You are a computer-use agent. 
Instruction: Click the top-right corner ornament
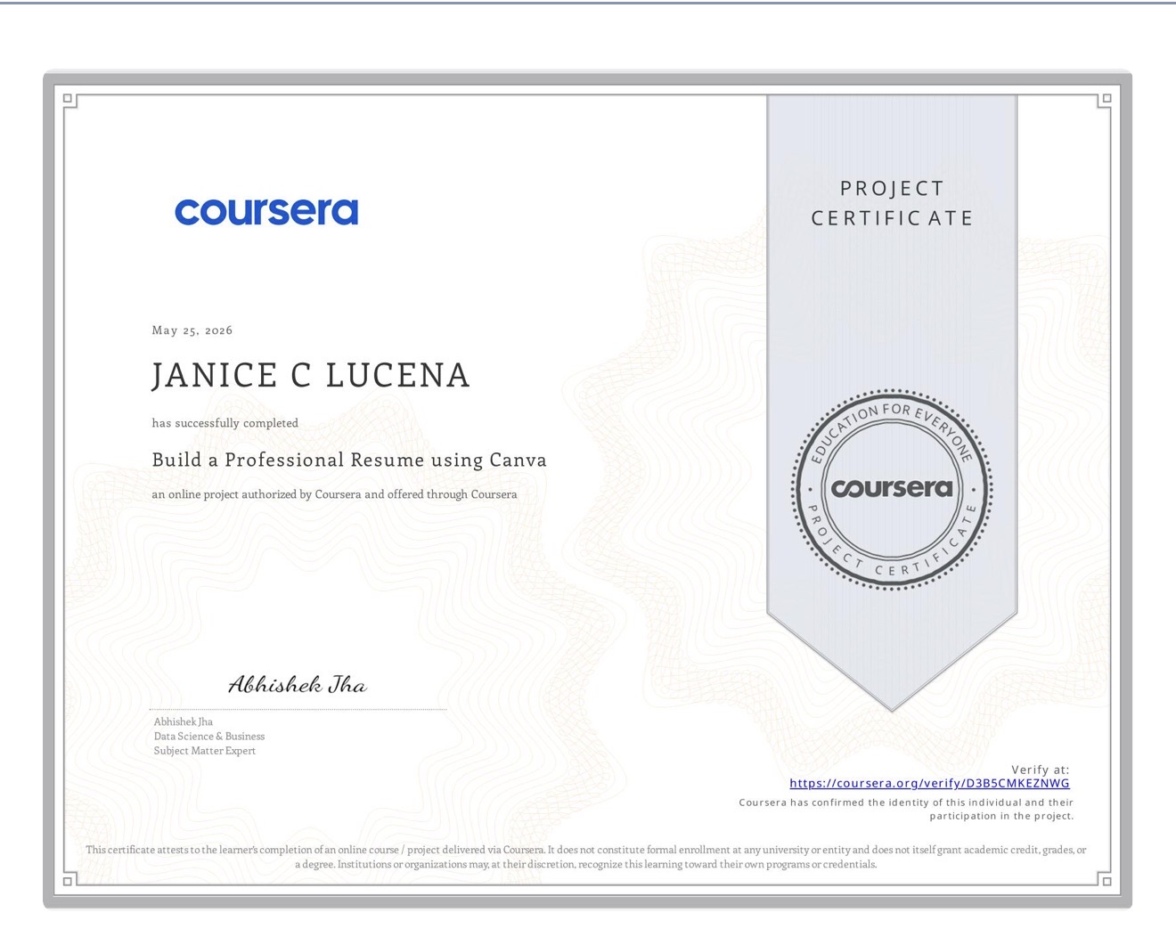(x=1105, y=101)
